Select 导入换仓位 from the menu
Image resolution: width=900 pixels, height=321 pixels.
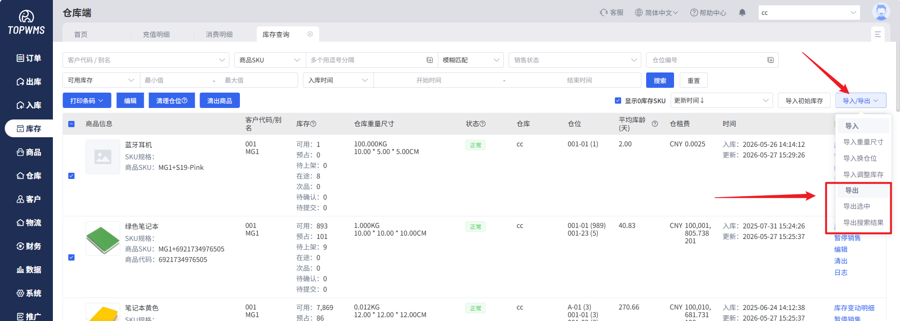point(863,158)
